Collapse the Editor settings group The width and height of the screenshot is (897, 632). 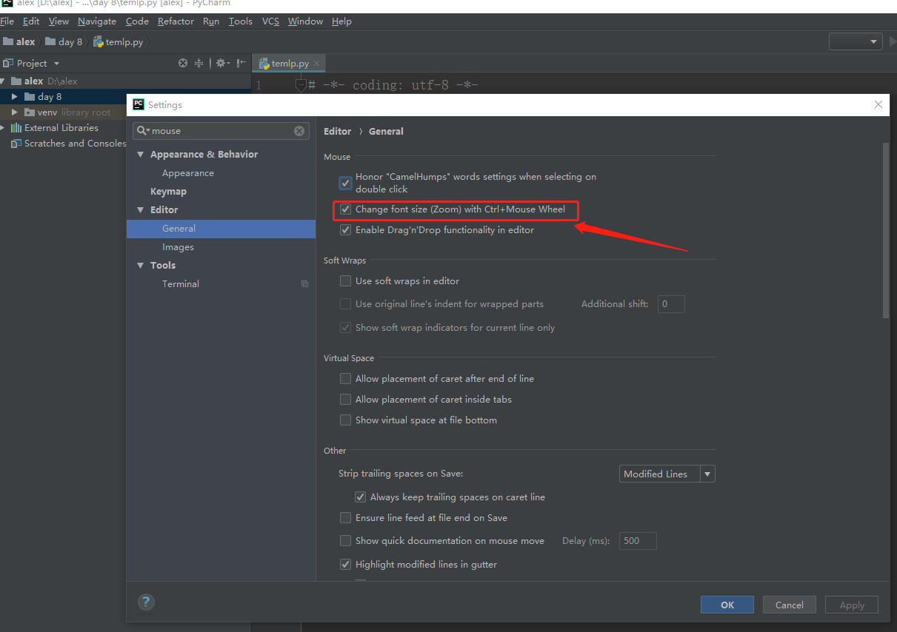[141, 210]
